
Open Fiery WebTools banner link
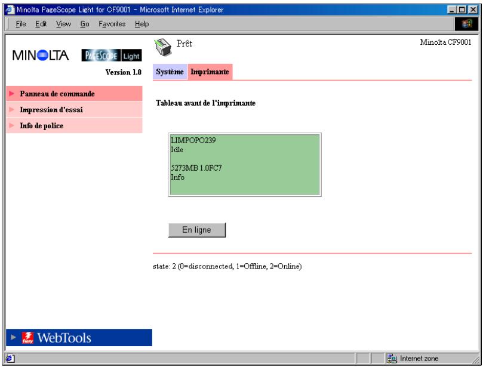point(79,337)
